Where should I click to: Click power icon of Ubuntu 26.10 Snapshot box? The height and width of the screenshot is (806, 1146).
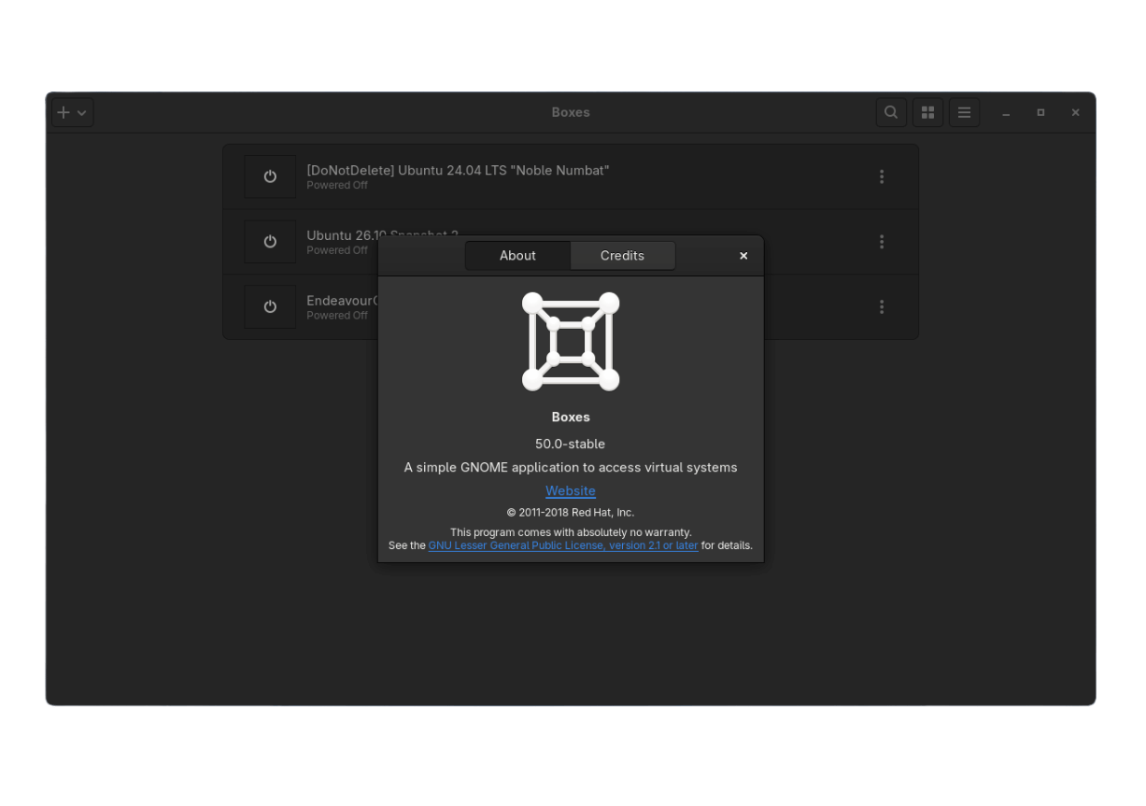[x=270, y=242]
